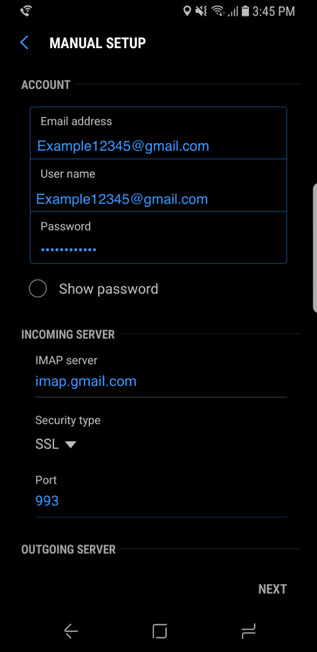Tap the home navigation button

click(x=160, y=631)
